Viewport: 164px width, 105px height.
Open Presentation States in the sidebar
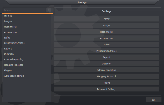(14, 43)
